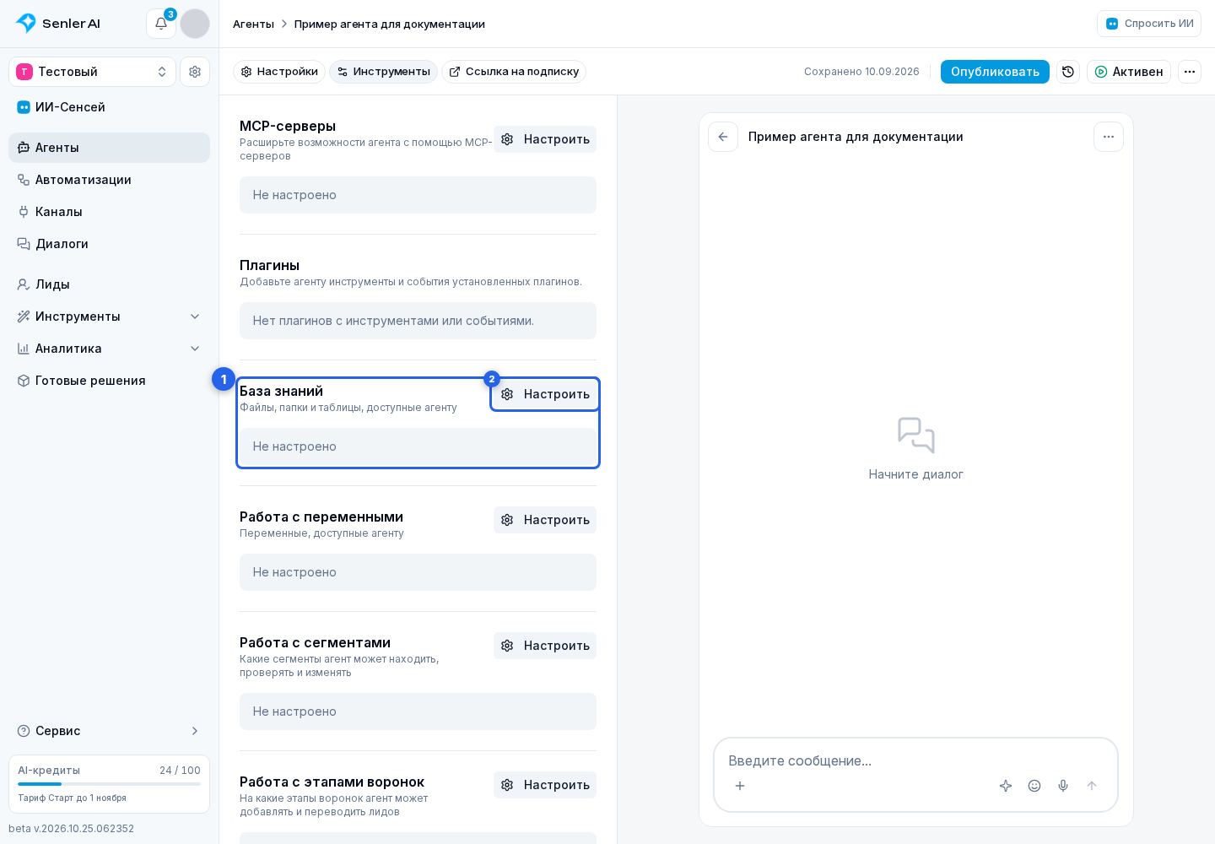This screenshot has width=1215, height=844.
Task: Click Настроить for Работа с сегментами
Action: (545, 646)
